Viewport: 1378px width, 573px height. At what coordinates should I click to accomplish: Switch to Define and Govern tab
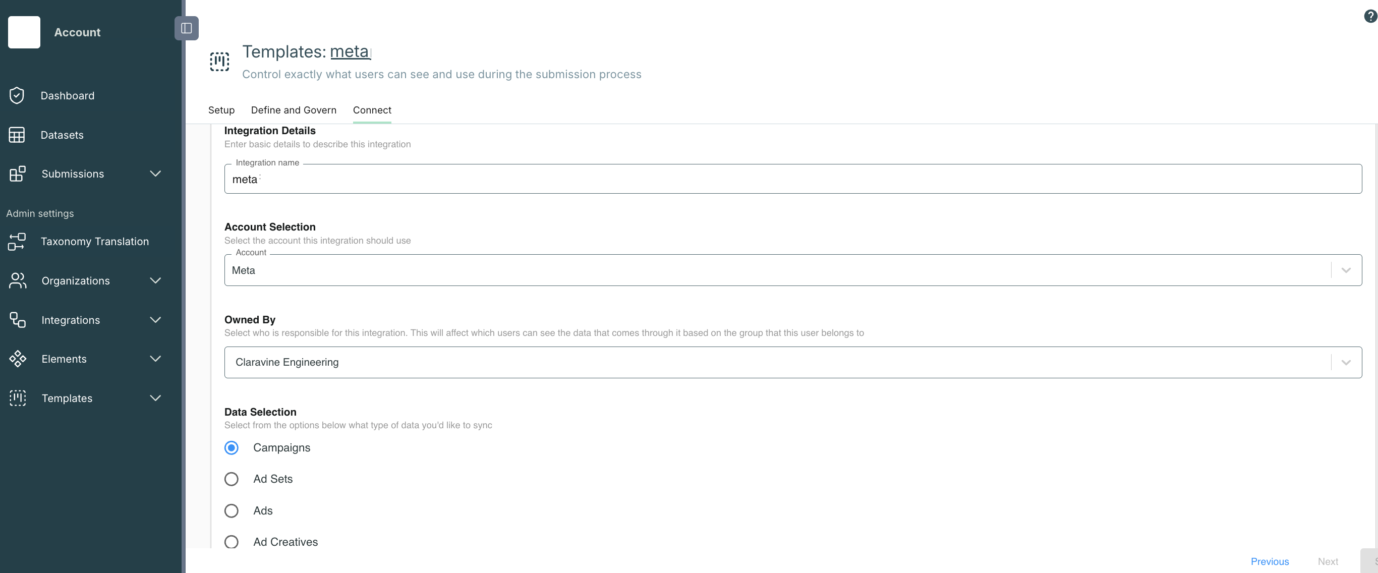coord(294,110)
